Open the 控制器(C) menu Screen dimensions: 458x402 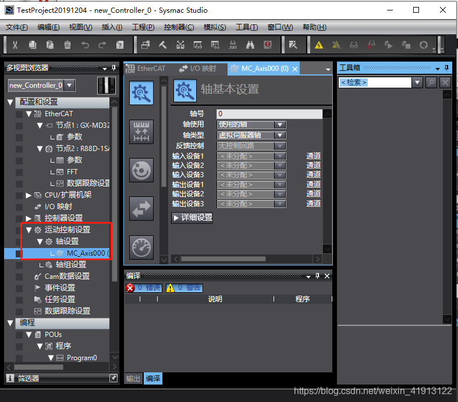pyautogui.click(x=179, y=27)
